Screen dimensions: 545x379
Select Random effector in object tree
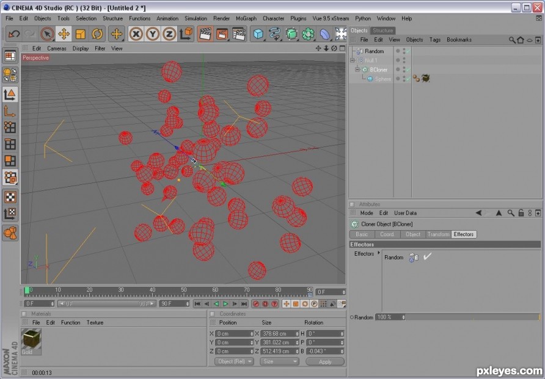tap(375, 51)
